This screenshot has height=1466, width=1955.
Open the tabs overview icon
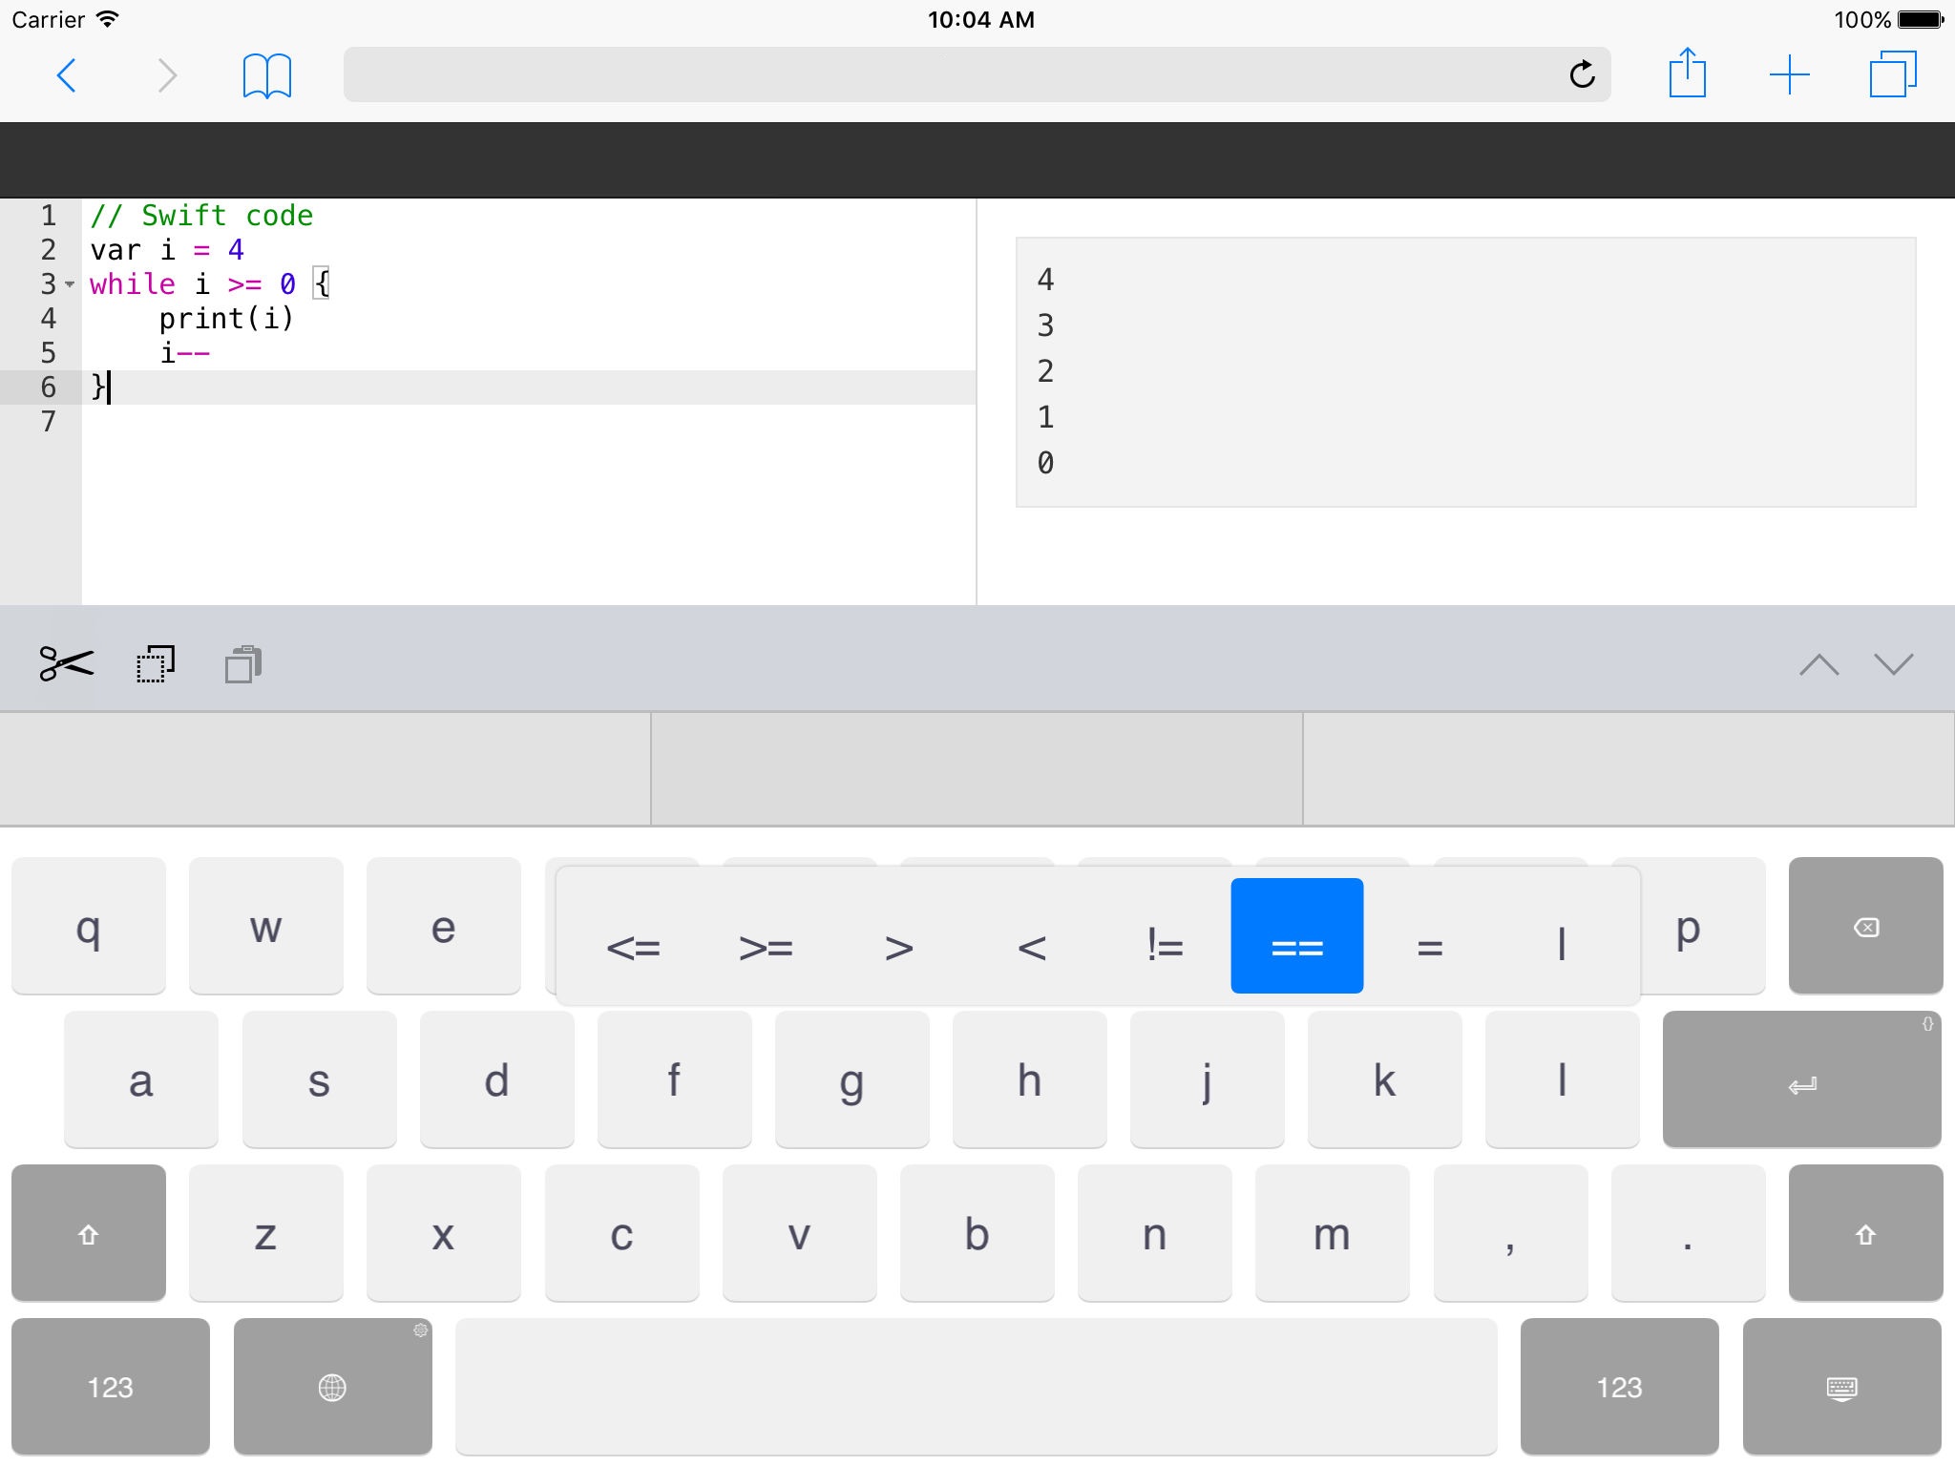(x=1892, y=74)
